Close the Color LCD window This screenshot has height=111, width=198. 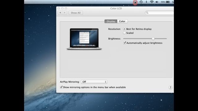click(59, 8)
